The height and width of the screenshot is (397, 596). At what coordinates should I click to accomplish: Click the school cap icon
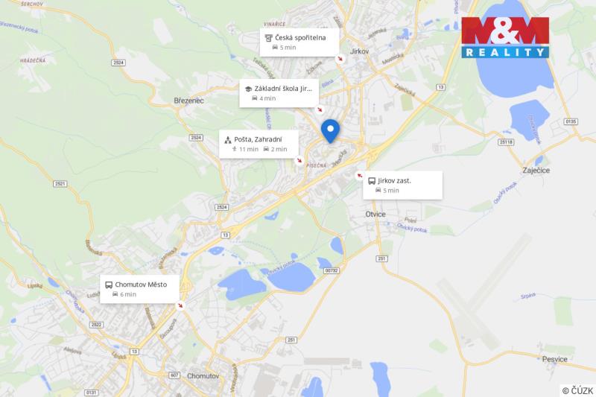click(x=248, y=89)
